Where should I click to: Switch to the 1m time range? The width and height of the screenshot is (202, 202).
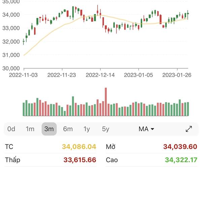point(30,129)
